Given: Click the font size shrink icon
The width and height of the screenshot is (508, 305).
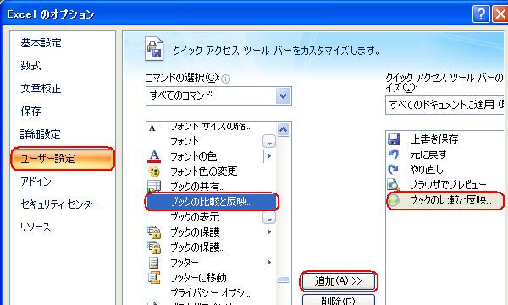Looking at the screenshot, I should [x=153, y=128].
